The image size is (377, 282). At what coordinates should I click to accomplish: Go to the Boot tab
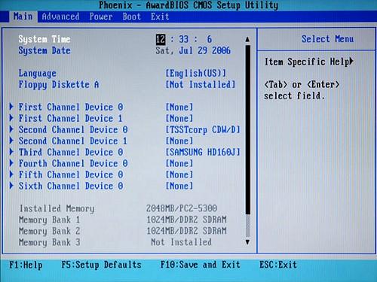[x=132, y=17]
